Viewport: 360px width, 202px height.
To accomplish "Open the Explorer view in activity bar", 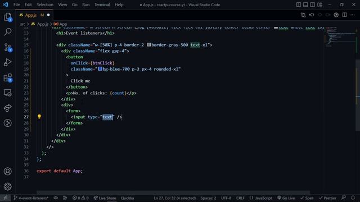I will pyautogui.click(x=7, y=17).
